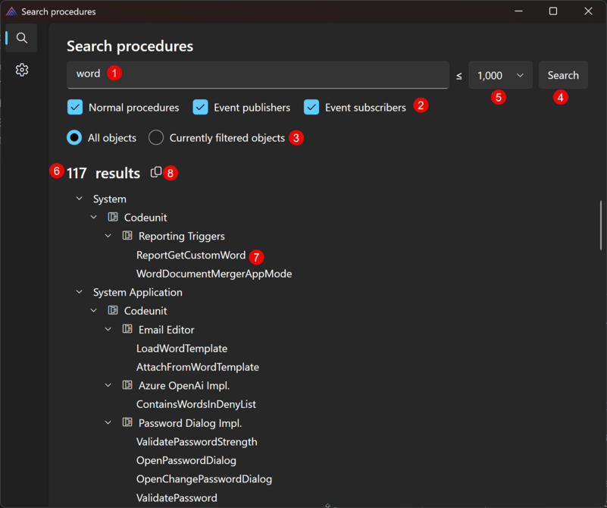Image resolution: width=607 pixels, height=508 pixels.
Task: Collapse the System tree node
Action: click(x=80, y=199)
